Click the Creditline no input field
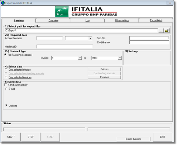This screenshot has height=145, width=177. point(149,42)
